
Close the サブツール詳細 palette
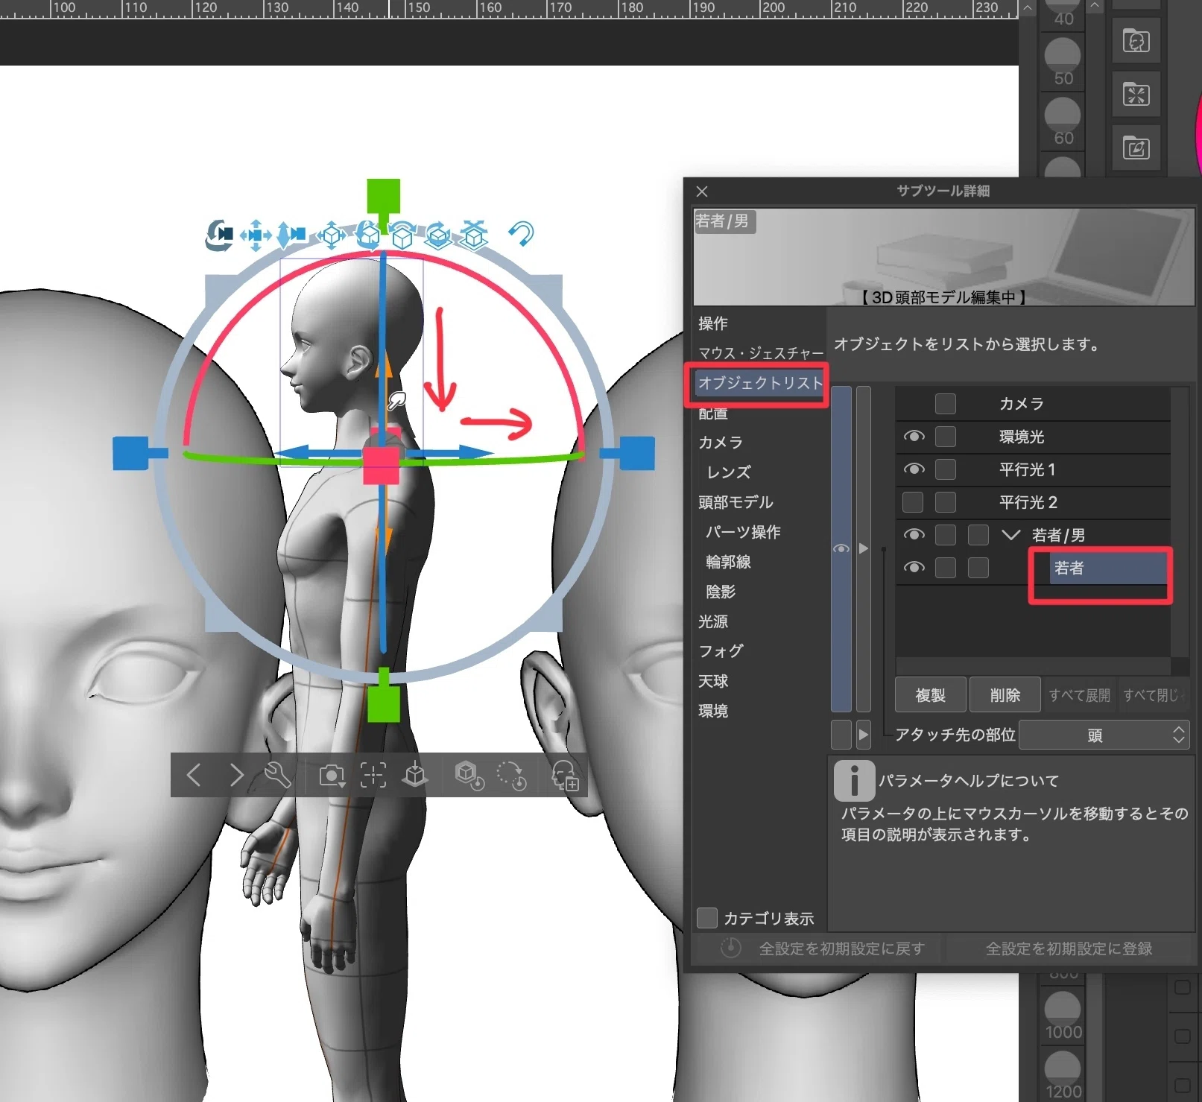point(702,191)
